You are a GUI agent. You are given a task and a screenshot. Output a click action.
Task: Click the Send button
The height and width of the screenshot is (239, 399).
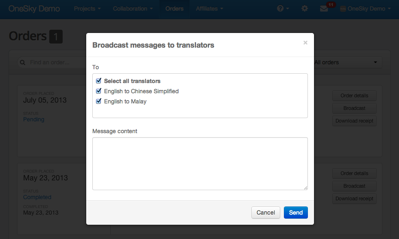pyautogui.click(x=296, y=213)
